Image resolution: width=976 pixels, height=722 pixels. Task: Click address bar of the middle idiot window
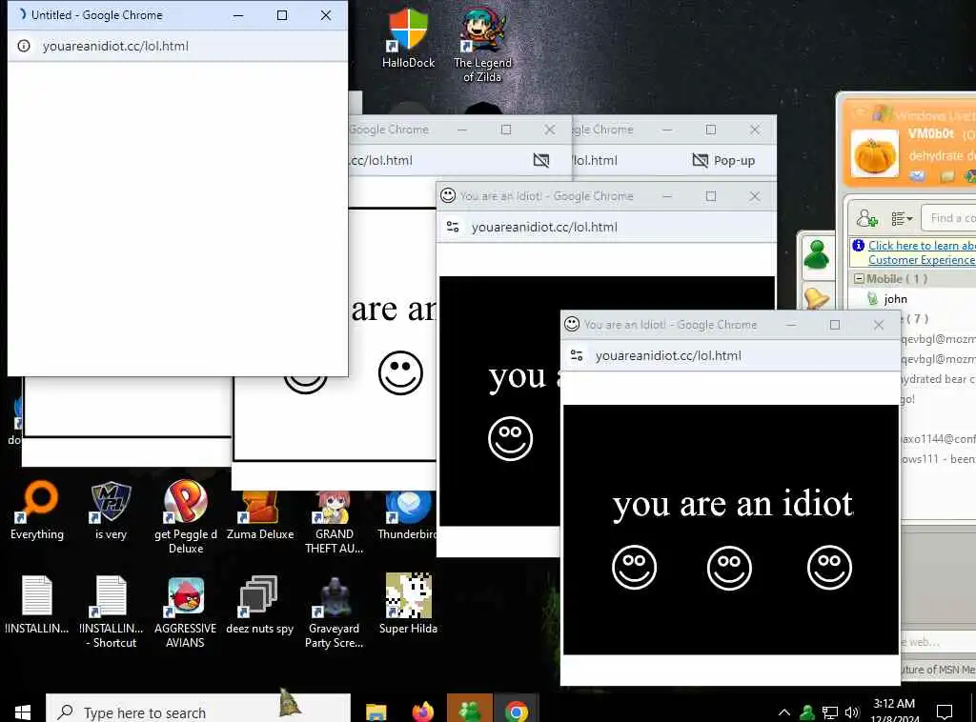[607, 227]
